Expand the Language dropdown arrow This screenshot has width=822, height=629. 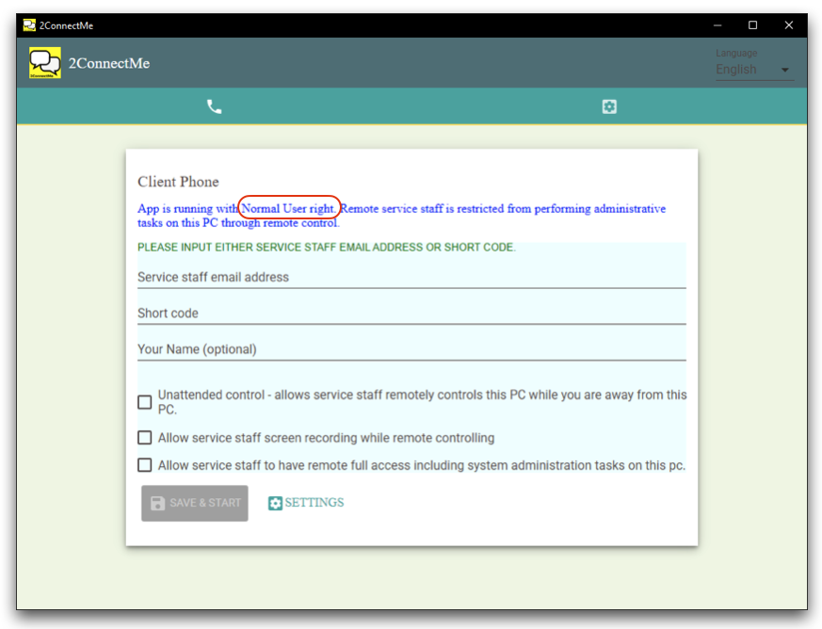(x=784, y=70)
